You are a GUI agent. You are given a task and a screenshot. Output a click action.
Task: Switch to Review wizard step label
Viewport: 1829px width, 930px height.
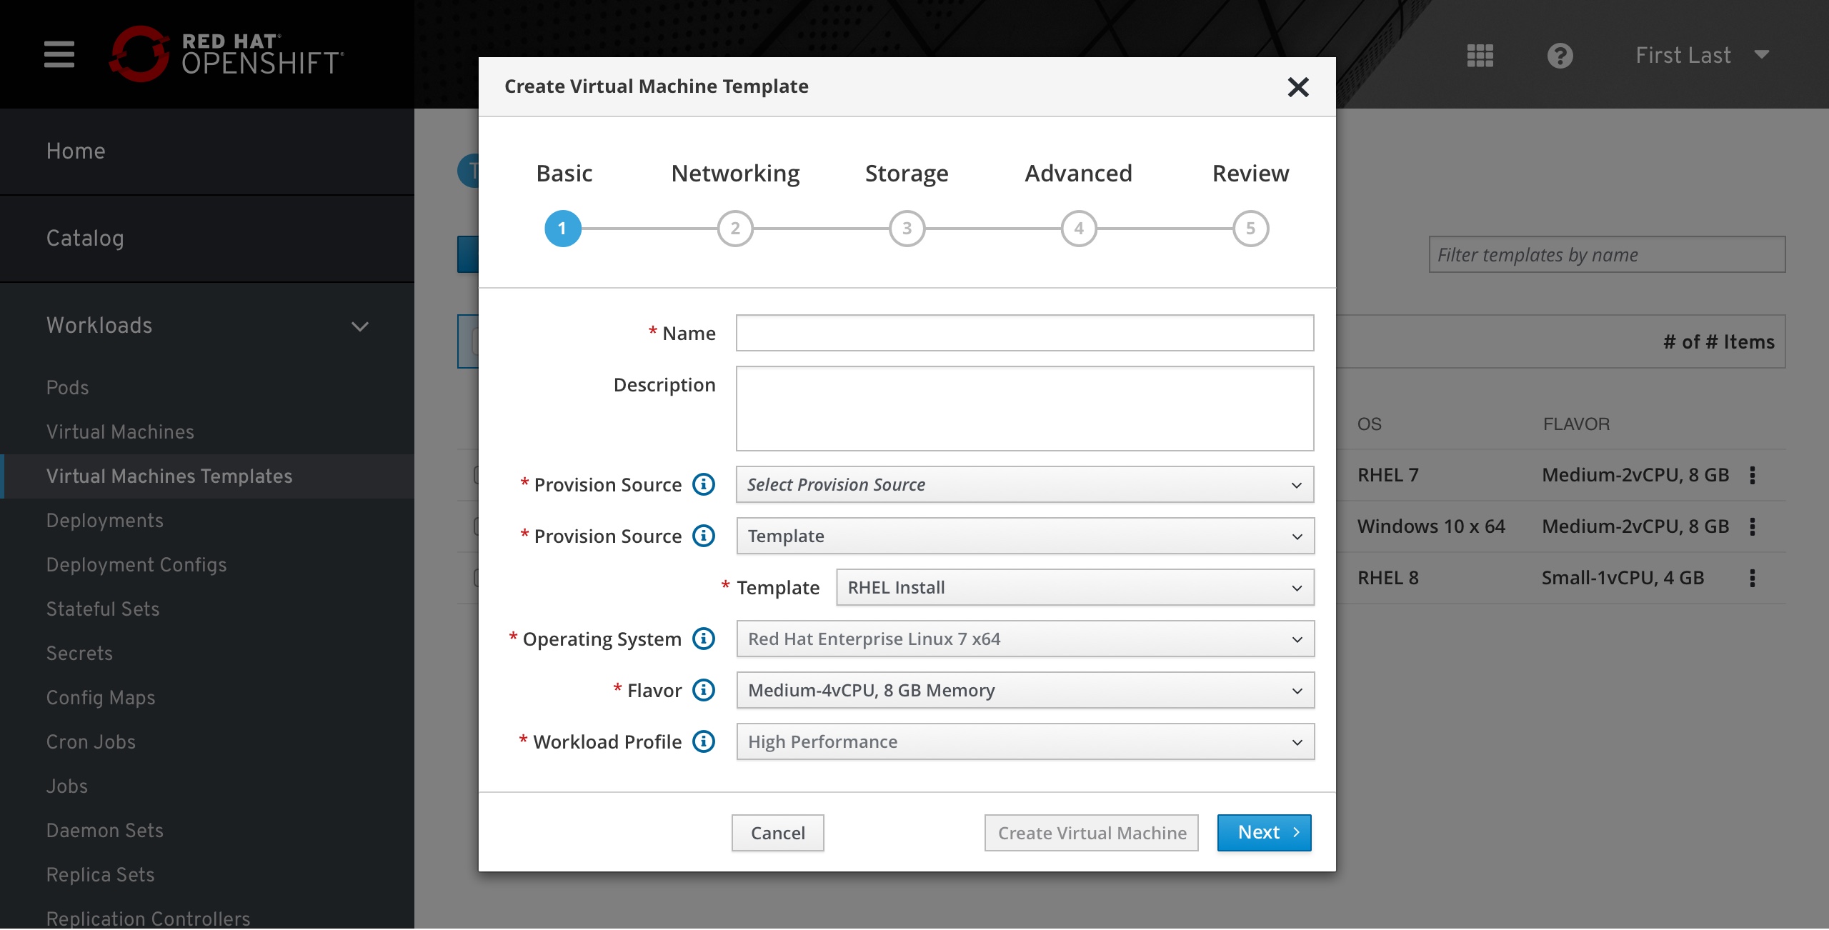point(1251,174)
